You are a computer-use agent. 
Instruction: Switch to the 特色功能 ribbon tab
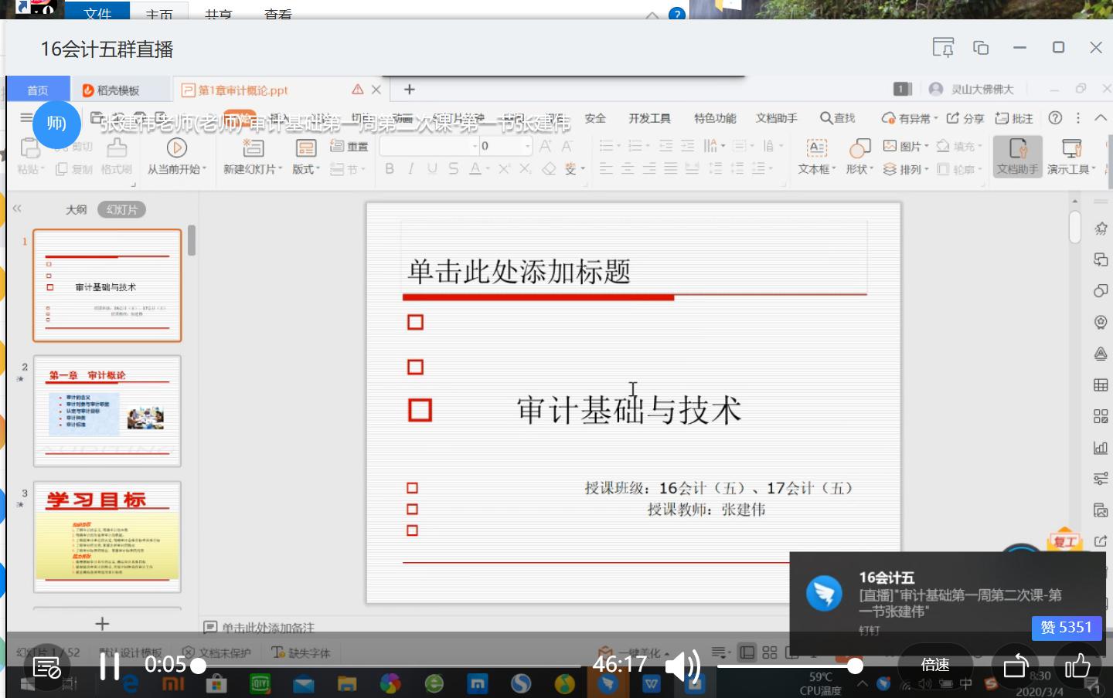pyautogui.click(x=713, y=117)
